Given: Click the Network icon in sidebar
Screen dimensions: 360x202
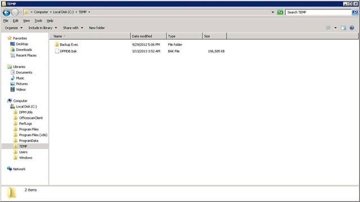Looking at the screenshot, I should (x=10, y=169).
